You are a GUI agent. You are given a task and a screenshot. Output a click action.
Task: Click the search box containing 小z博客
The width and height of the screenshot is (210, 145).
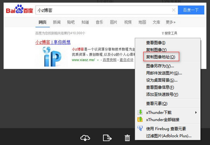click(x=104, y=10)
